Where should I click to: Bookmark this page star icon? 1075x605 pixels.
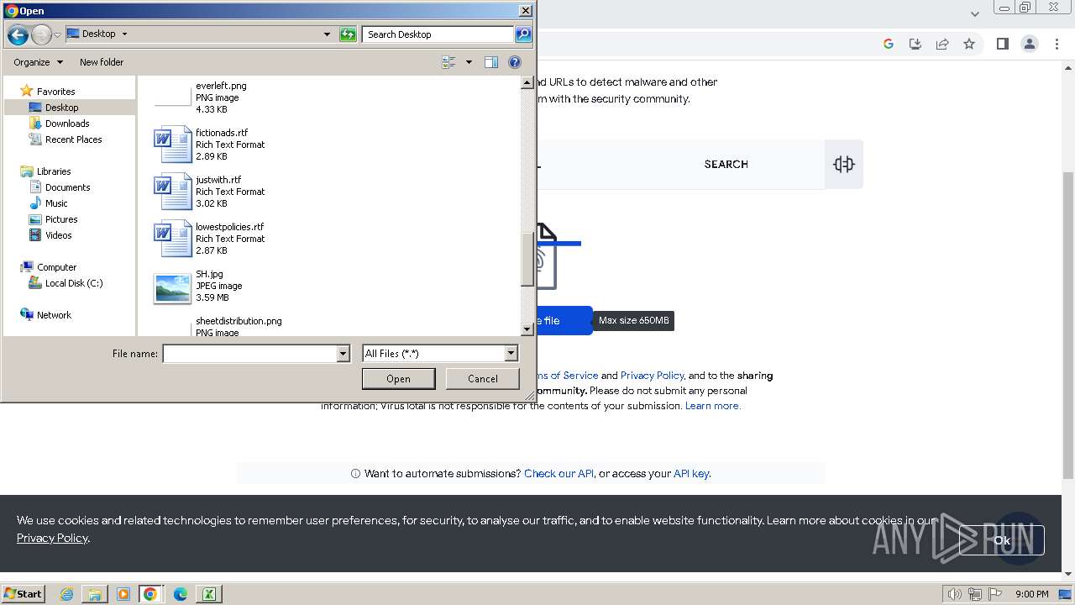[x=969, y=44]
